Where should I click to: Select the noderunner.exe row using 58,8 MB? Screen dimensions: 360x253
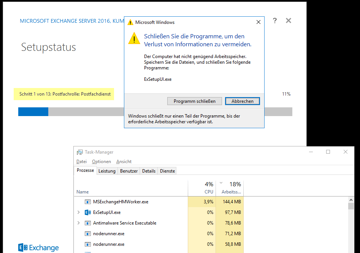click(159, 244)
